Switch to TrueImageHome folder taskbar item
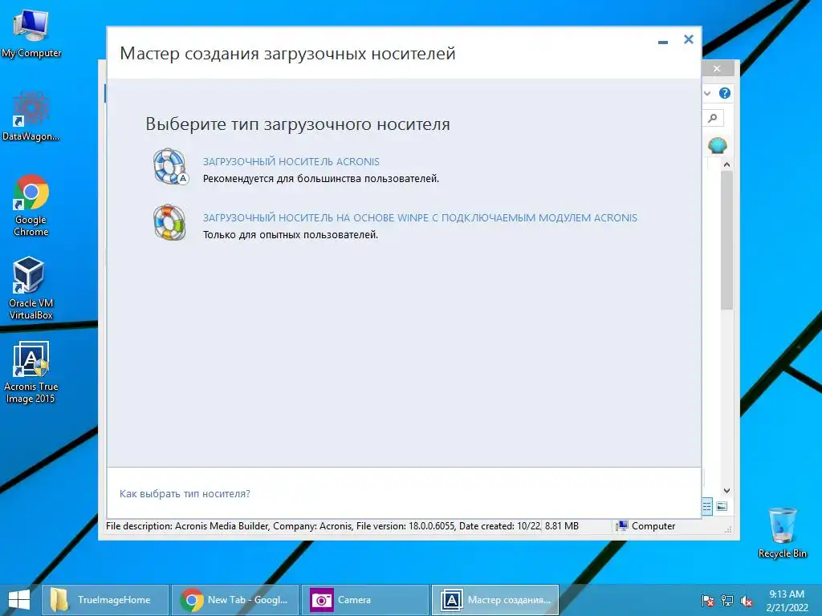 (x=105, y=600)
